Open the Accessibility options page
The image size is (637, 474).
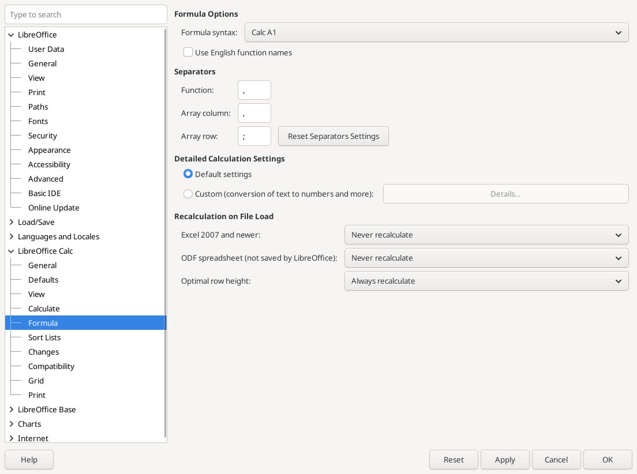49,164
